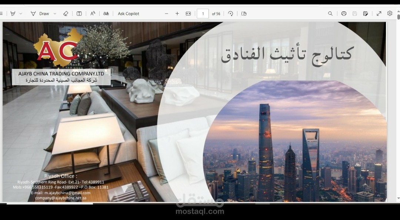The width and height of the screenshot is (400, 220).
Task: Click the company@ajaybchina.net.sa email text
Action: (61, 197)
